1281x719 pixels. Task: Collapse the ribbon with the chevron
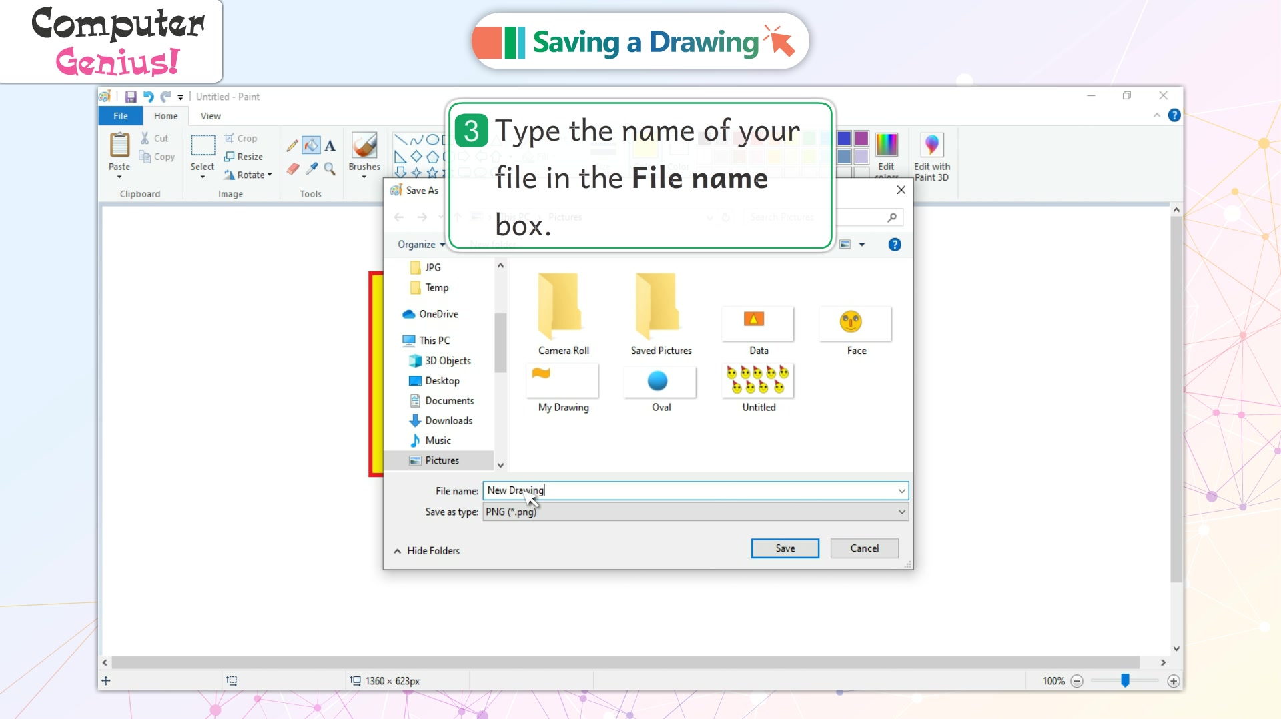click(x=1157, y=115)
